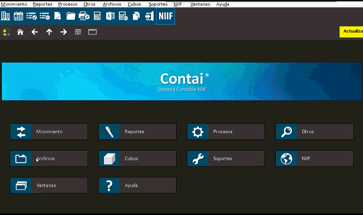Open the calendar icon in the toolbar
363x215 pixels.
pyautogui.click(x=19, y=16)
